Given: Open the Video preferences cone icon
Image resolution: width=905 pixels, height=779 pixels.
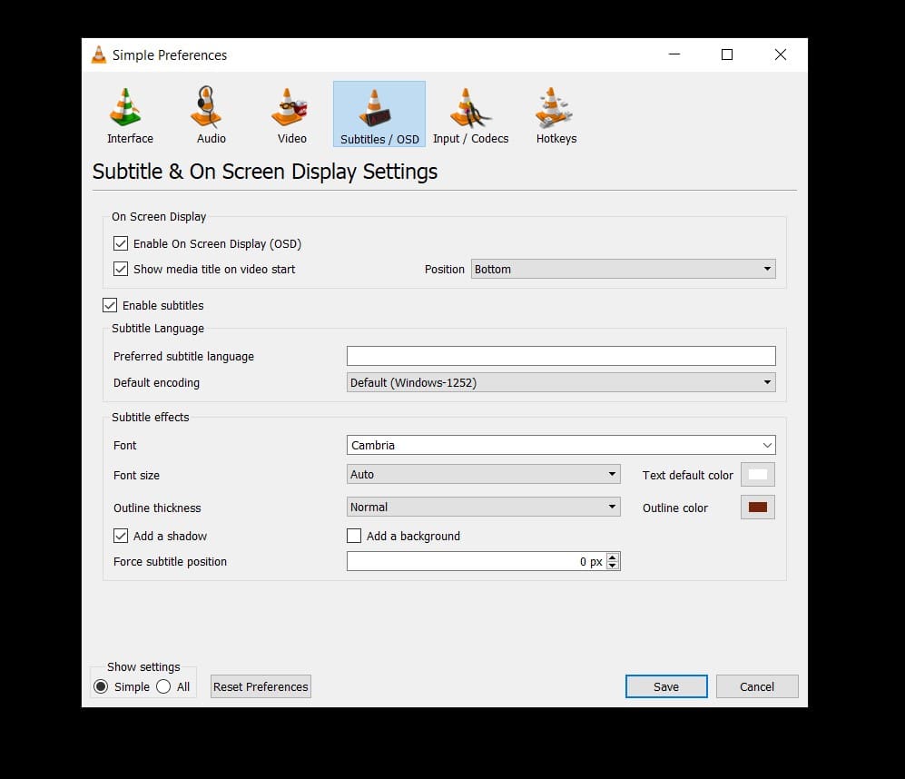Looking at the screenshot, I should tap(289, 107).
